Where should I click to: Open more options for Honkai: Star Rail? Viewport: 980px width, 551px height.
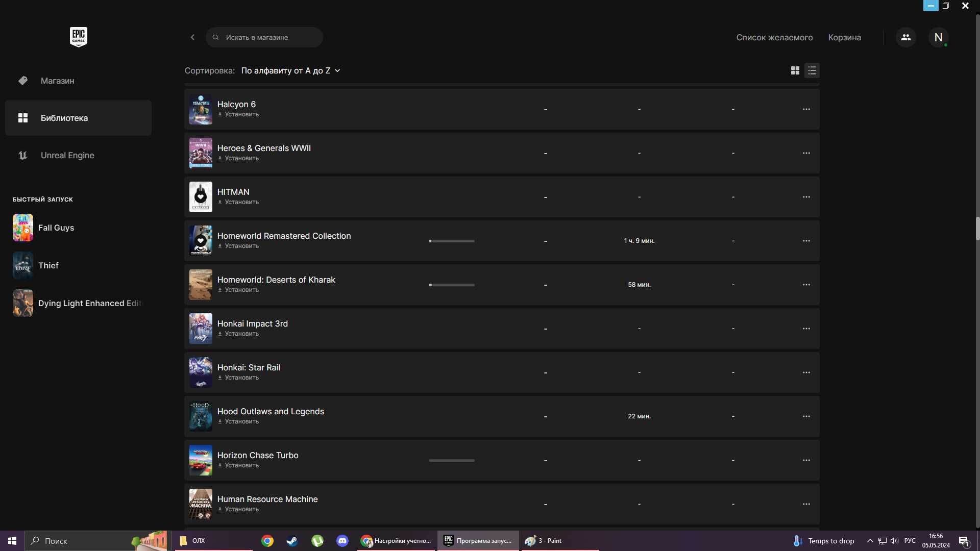tap(806, 372)
